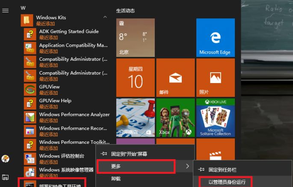Open the GPUView app icon
This screenshot has width=293, height=187.
click(30, 89)
